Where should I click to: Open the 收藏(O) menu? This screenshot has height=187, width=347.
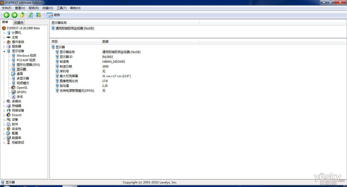(48, 8)
